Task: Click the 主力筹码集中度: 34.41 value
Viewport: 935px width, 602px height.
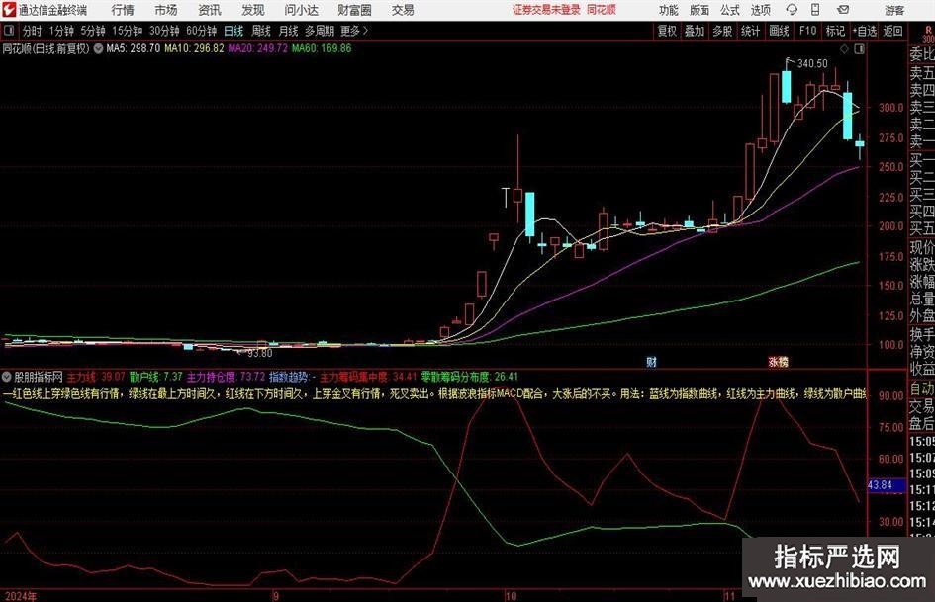Action: tap(368, 377)
